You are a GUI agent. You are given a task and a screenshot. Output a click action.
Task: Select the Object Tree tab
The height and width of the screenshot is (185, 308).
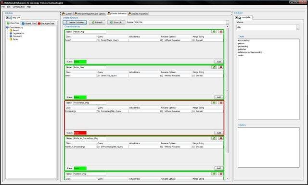tap(29, 24)
